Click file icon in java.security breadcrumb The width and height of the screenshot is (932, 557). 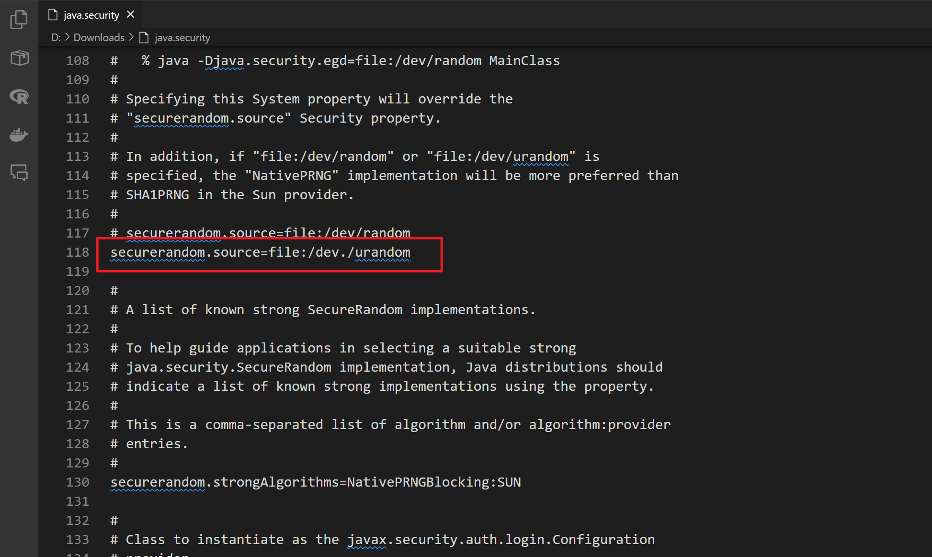144,37
